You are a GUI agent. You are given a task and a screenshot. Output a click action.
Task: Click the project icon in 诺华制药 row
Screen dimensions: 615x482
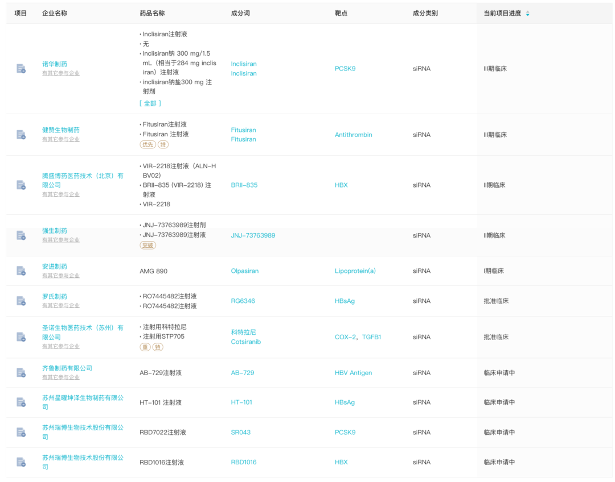pos(21,69)
